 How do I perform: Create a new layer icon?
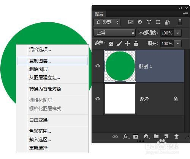pyautogui.click(x=166, y=136)
